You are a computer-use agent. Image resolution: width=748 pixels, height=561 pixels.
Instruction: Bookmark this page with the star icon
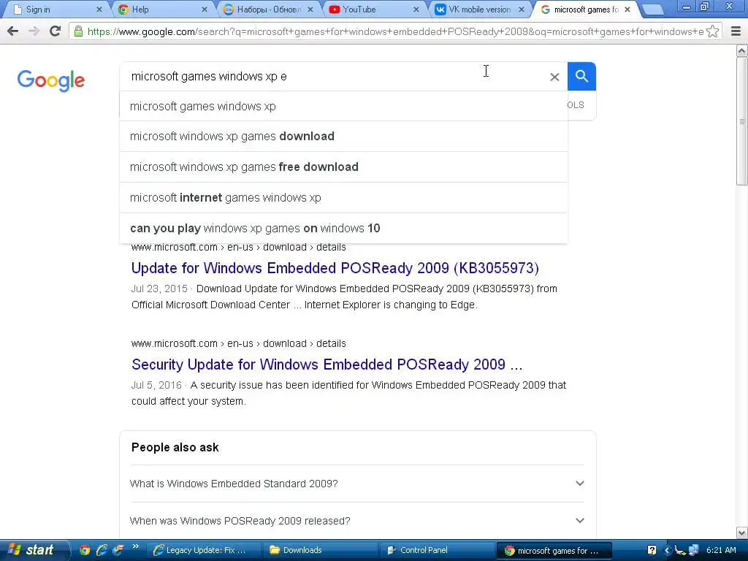(x=713, y=31)
